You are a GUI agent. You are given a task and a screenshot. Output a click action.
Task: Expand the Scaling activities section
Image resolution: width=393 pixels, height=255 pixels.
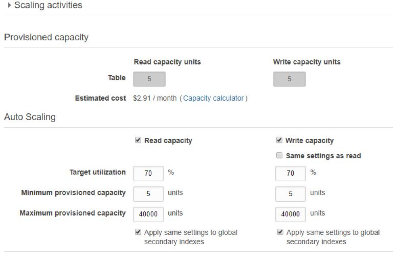pyautogui.click(x=10, y=5)
